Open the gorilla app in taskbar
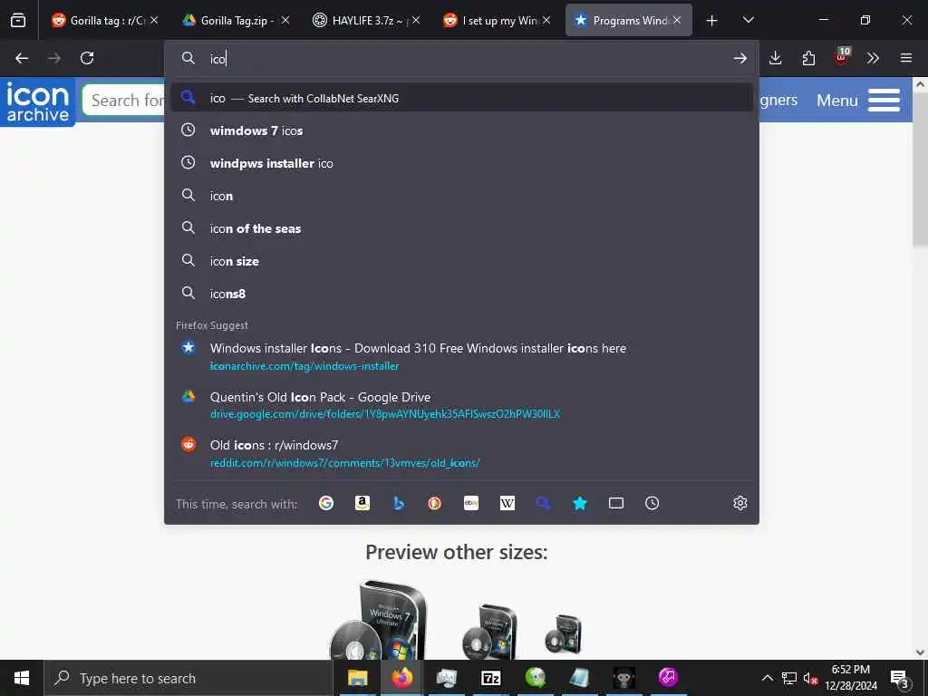Viewport: 928px width, 696px height. pyautogui.click(x=623, y=678)
